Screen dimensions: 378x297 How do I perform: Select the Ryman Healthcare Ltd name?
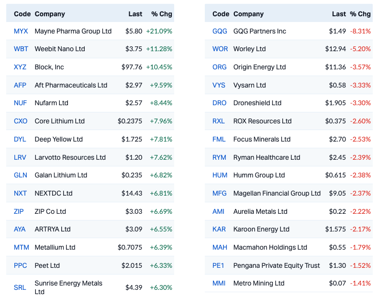click(x=267, y=157)
